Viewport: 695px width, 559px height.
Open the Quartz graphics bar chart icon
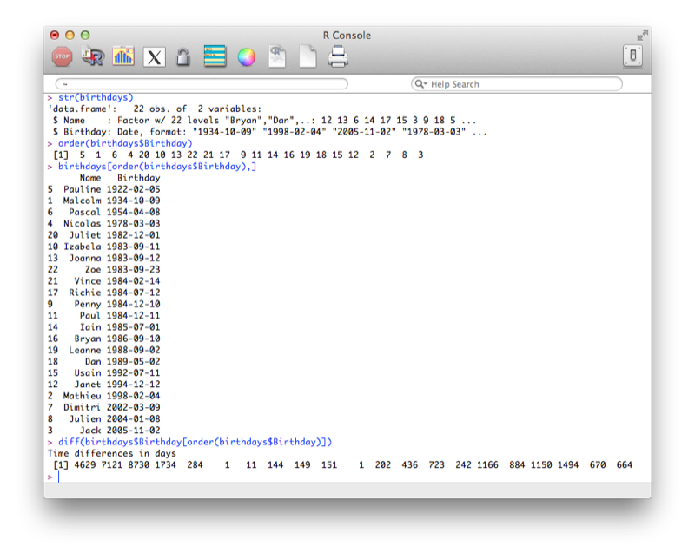[123, 56]
